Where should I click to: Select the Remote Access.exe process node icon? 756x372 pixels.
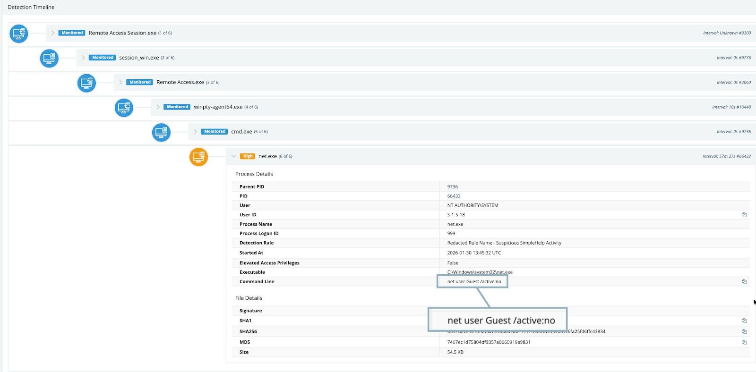click(86, 83)
